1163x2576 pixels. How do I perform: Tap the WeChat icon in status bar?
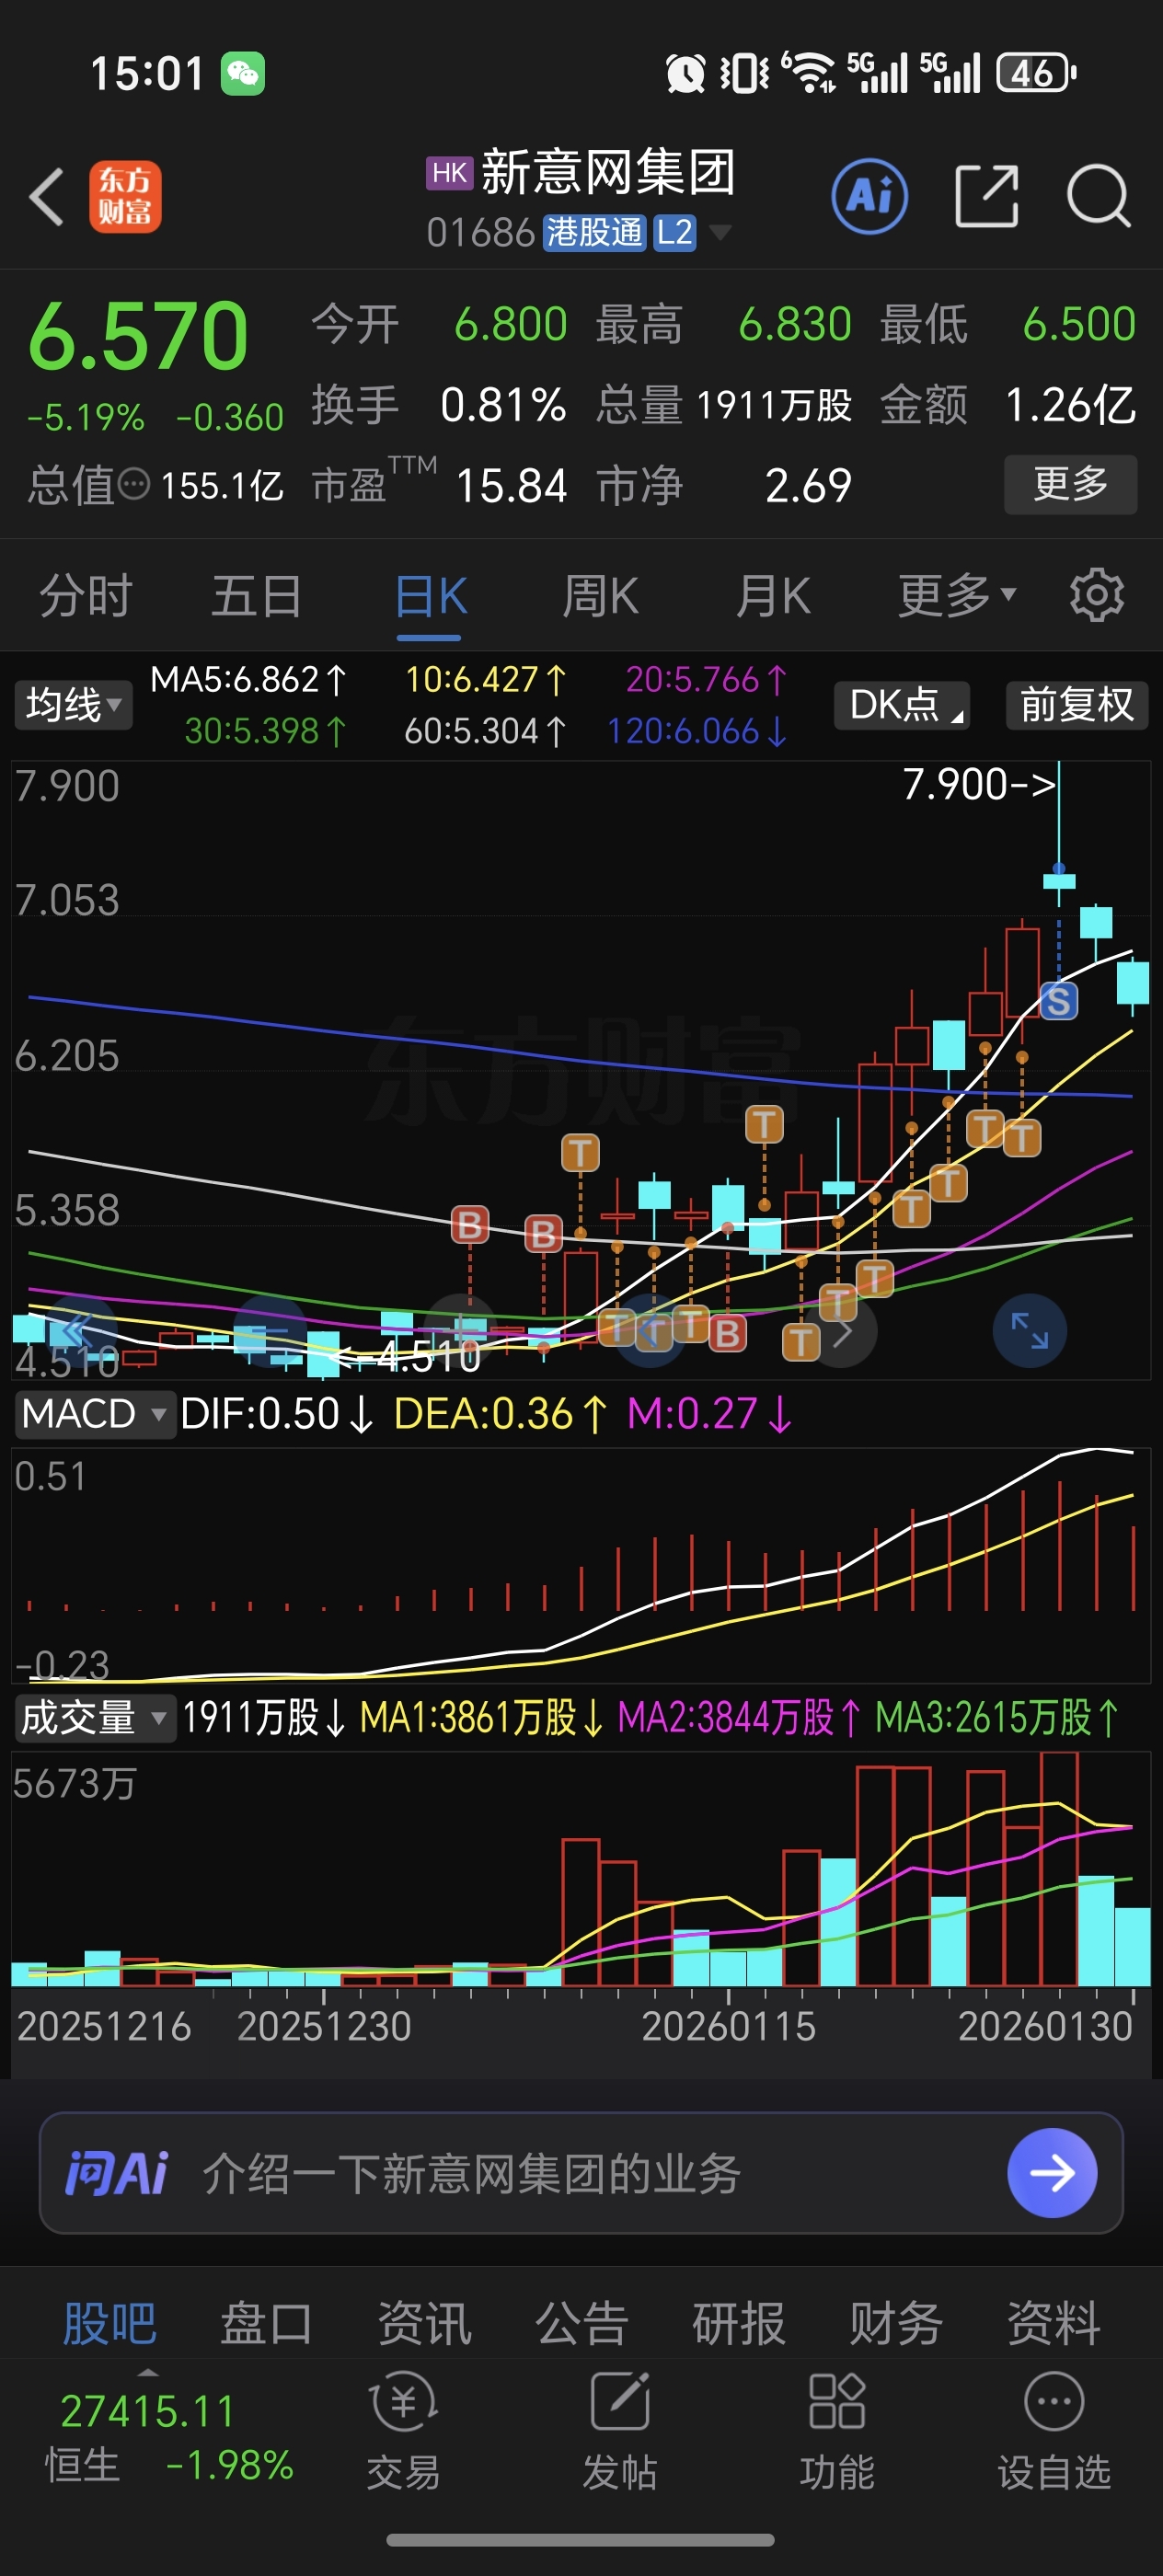pos(243,74)
